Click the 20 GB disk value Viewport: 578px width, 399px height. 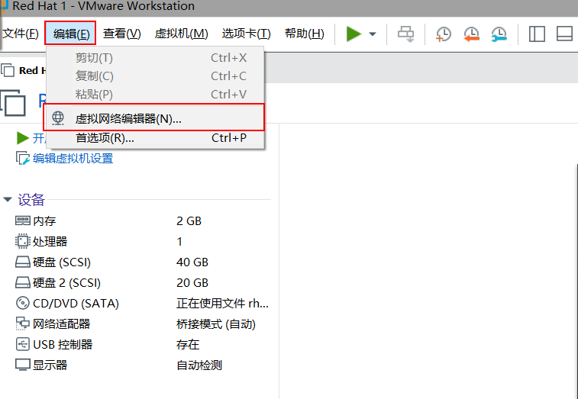(x=192, y=283)
